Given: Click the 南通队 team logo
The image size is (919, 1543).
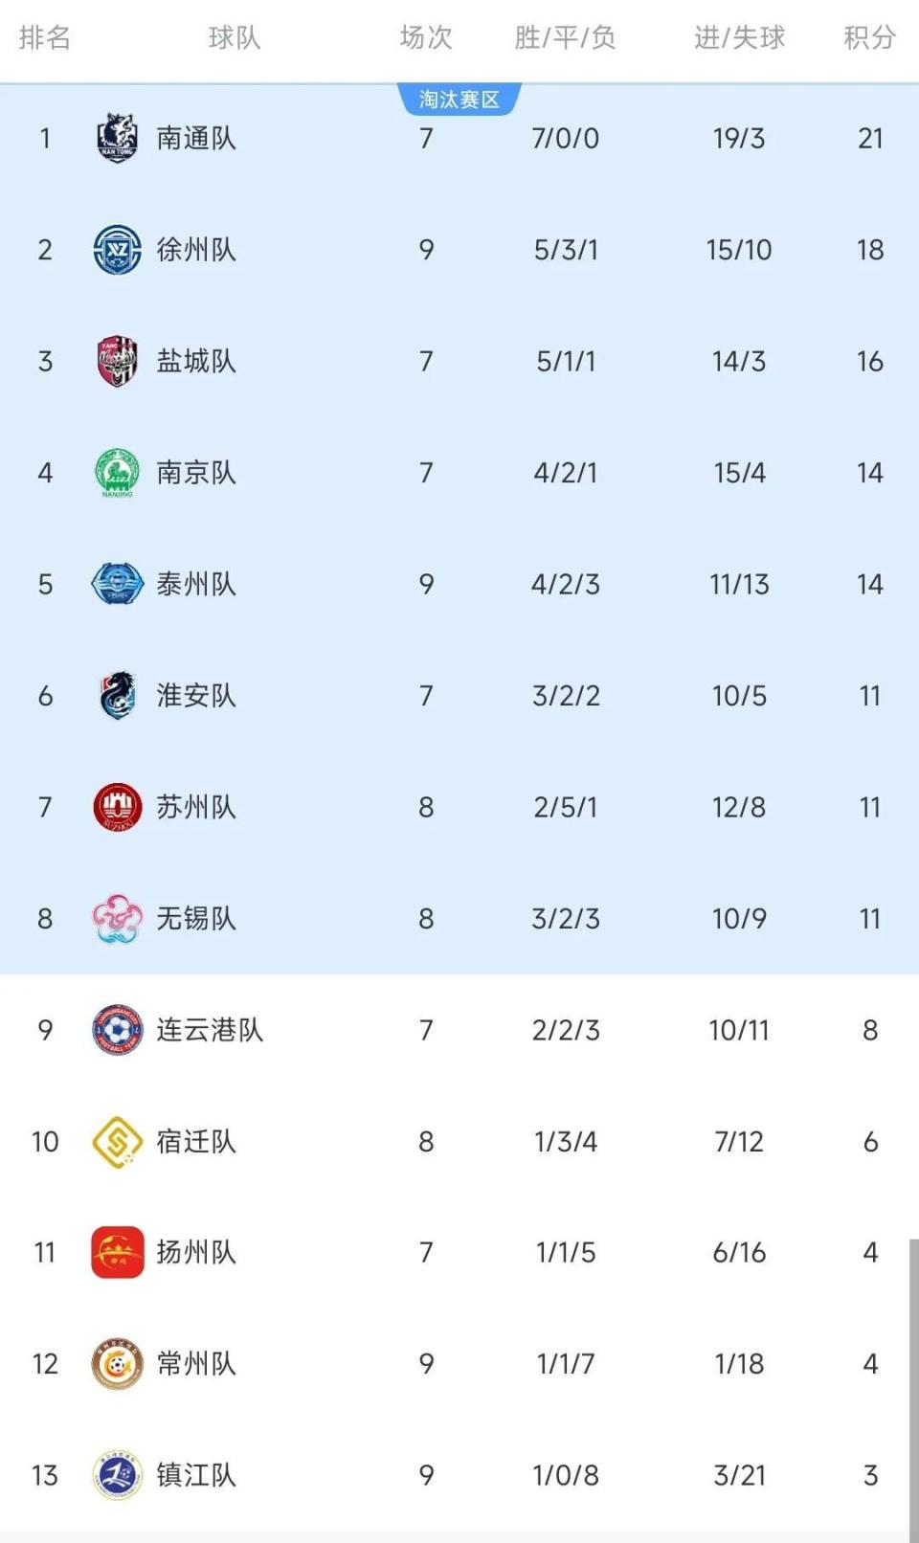Looking at the screenshot, I should point(117,138).
